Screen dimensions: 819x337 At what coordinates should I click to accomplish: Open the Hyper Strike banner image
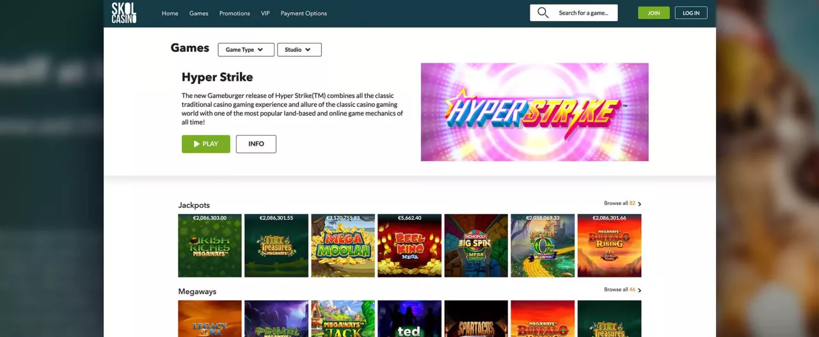(535, 112)
